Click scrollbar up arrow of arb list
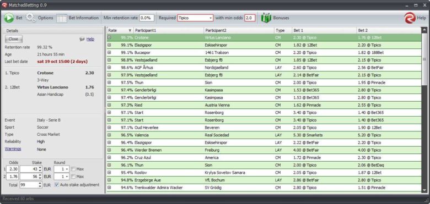Image resolution: width=430 pixels, height=204 pixels. pos(424,30)
